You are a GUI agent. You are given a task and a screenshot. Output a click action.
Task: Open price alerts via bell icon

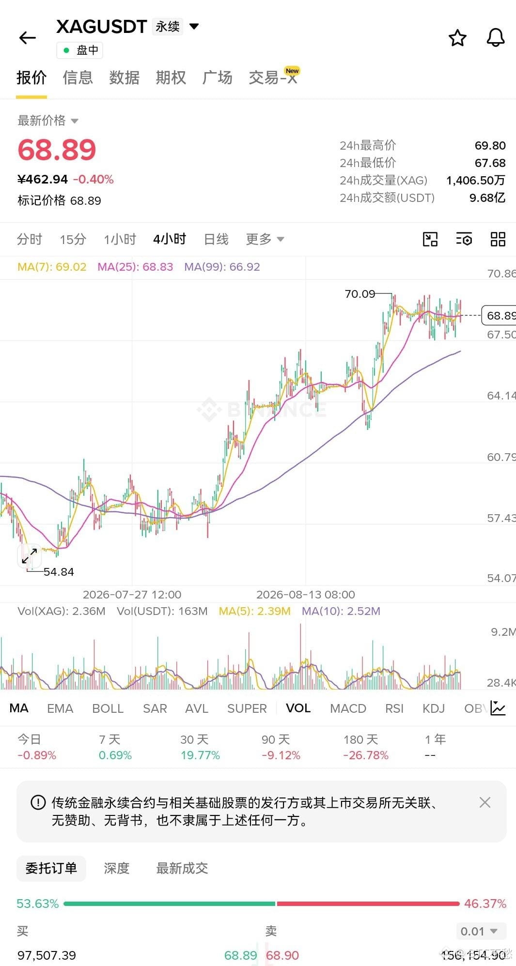coord(496,38)
